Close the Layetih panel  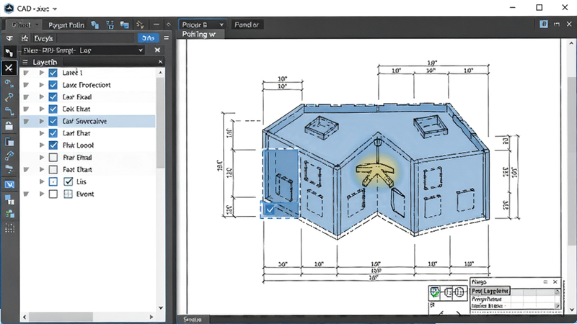[160, 62]
